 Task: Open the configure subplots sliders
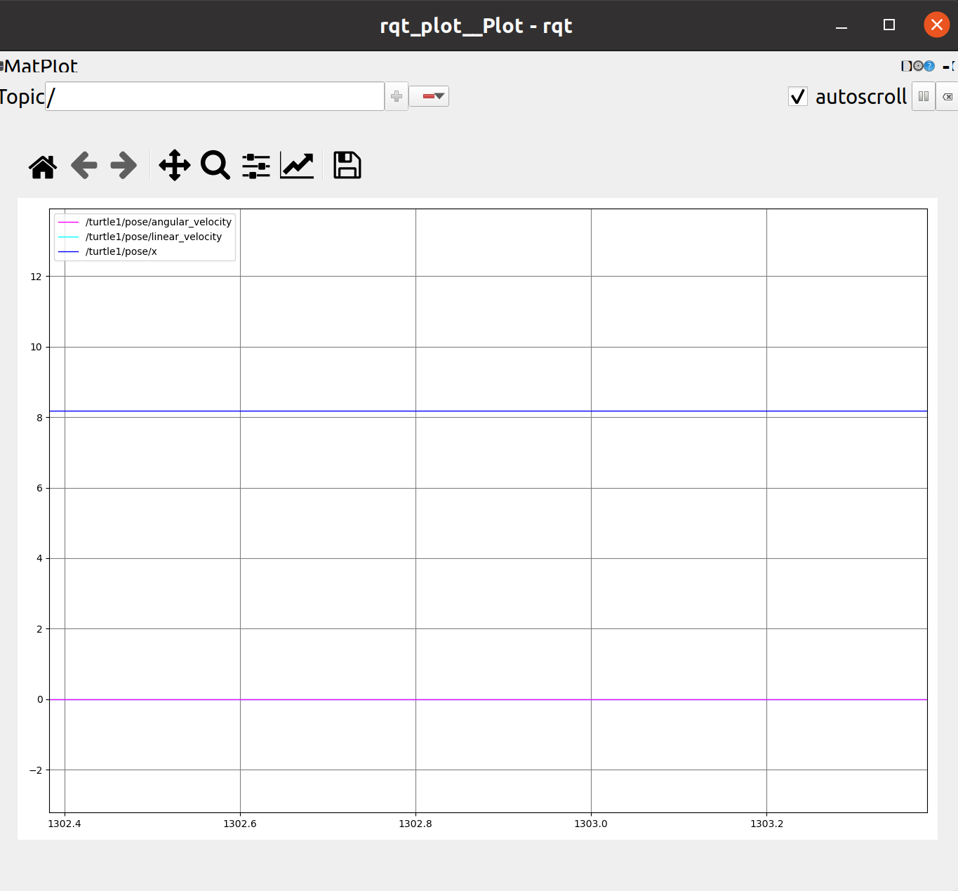click(256, 166)
